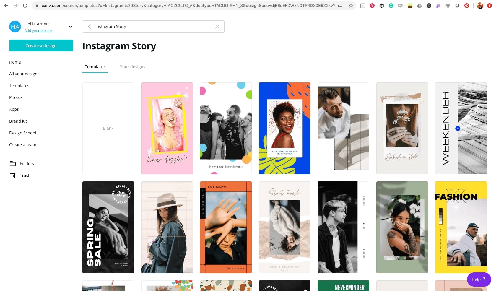Click inside the Instagram Story search field
Image resolution: width=496 pixels, height=291 pixels.
click(x=153, y=27)
